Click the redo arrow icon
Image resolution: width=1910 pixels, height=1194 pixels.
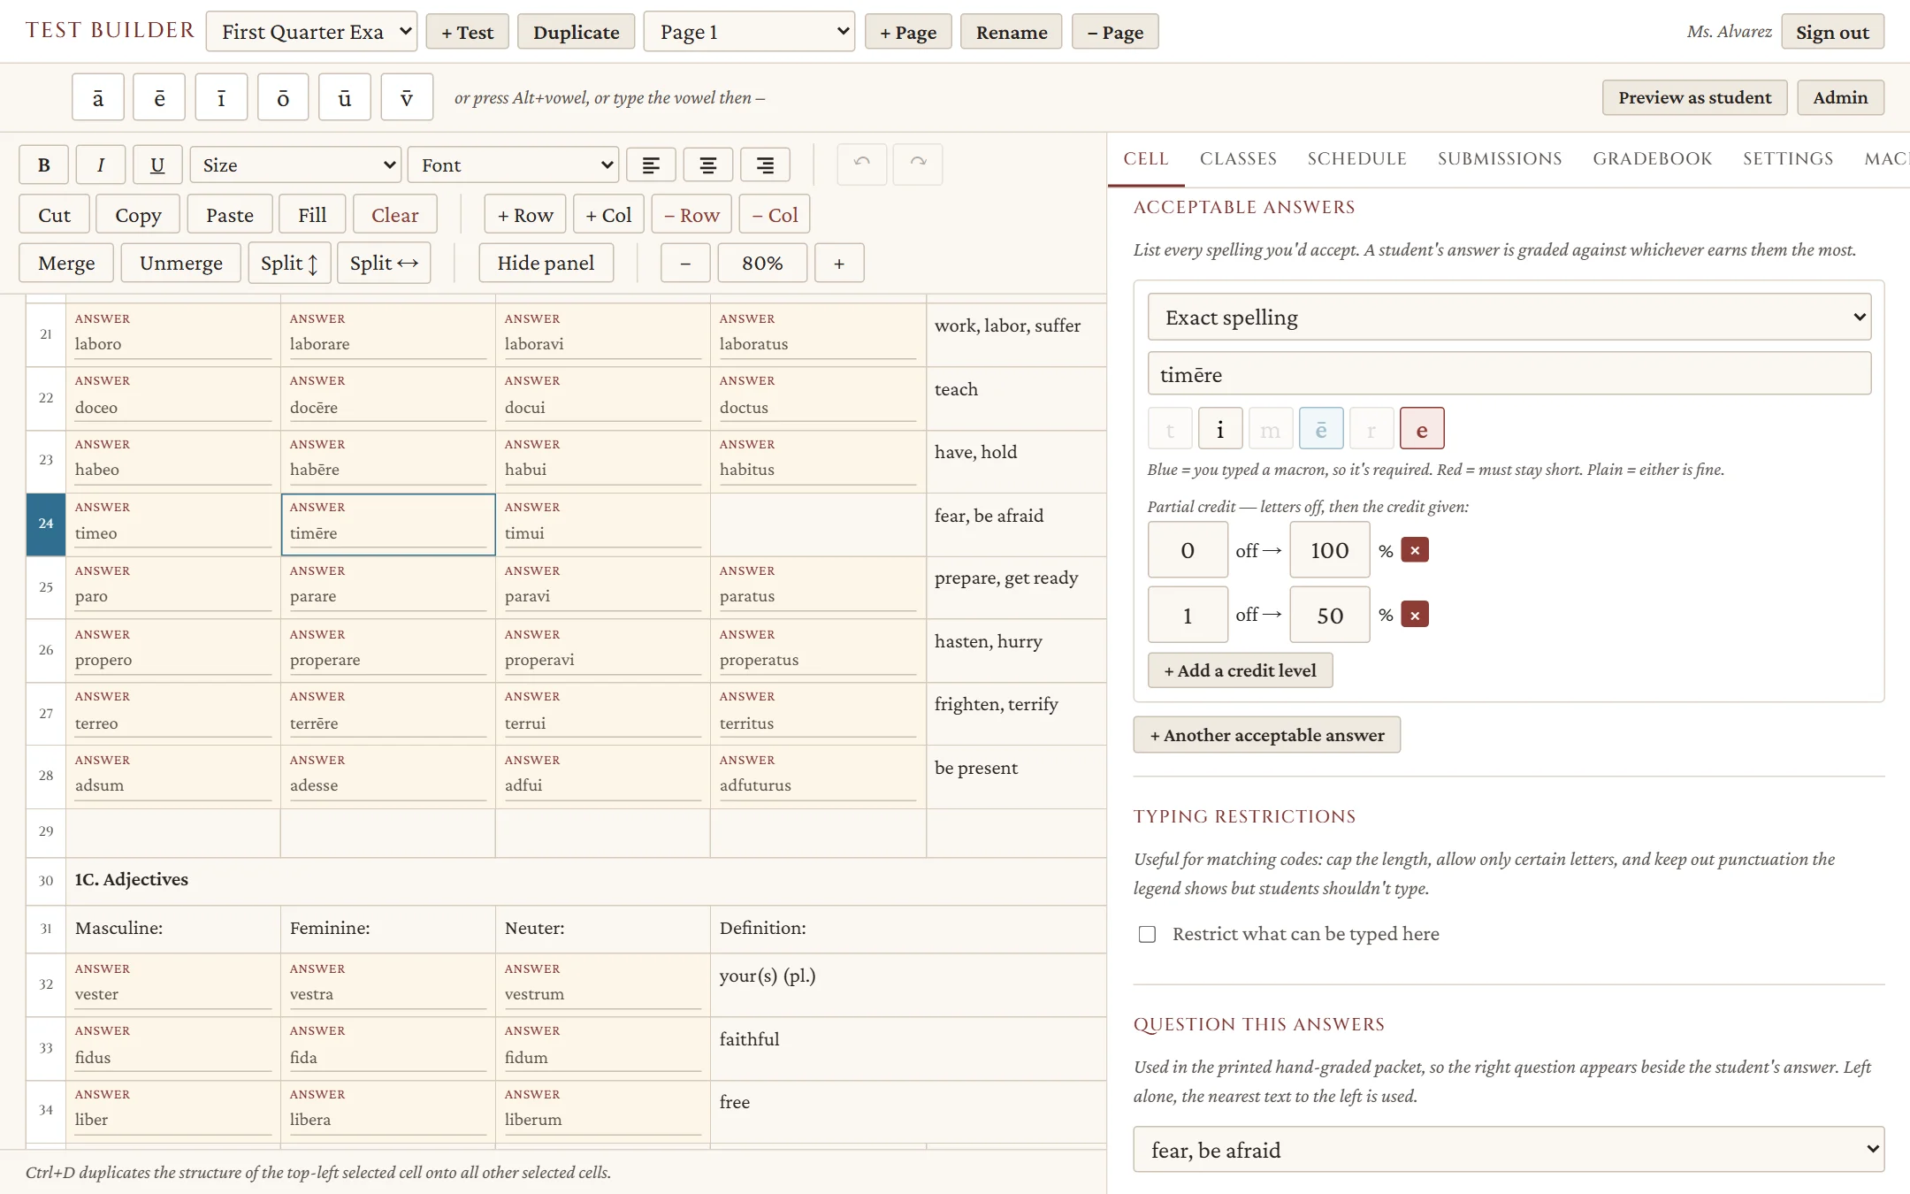click(918, 165)
